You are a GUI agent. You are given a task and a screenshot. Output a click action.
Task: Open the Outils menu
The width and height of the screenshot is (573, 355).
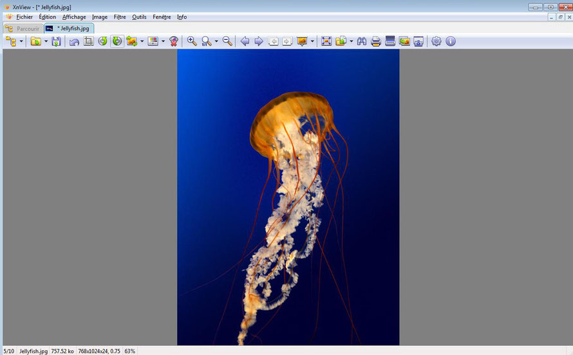pyautogui.click(x=139, y=17)
